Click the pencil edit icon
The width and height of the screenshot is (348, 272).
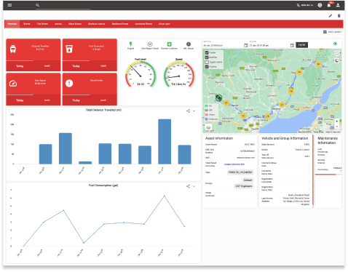(x=331, y=16)
